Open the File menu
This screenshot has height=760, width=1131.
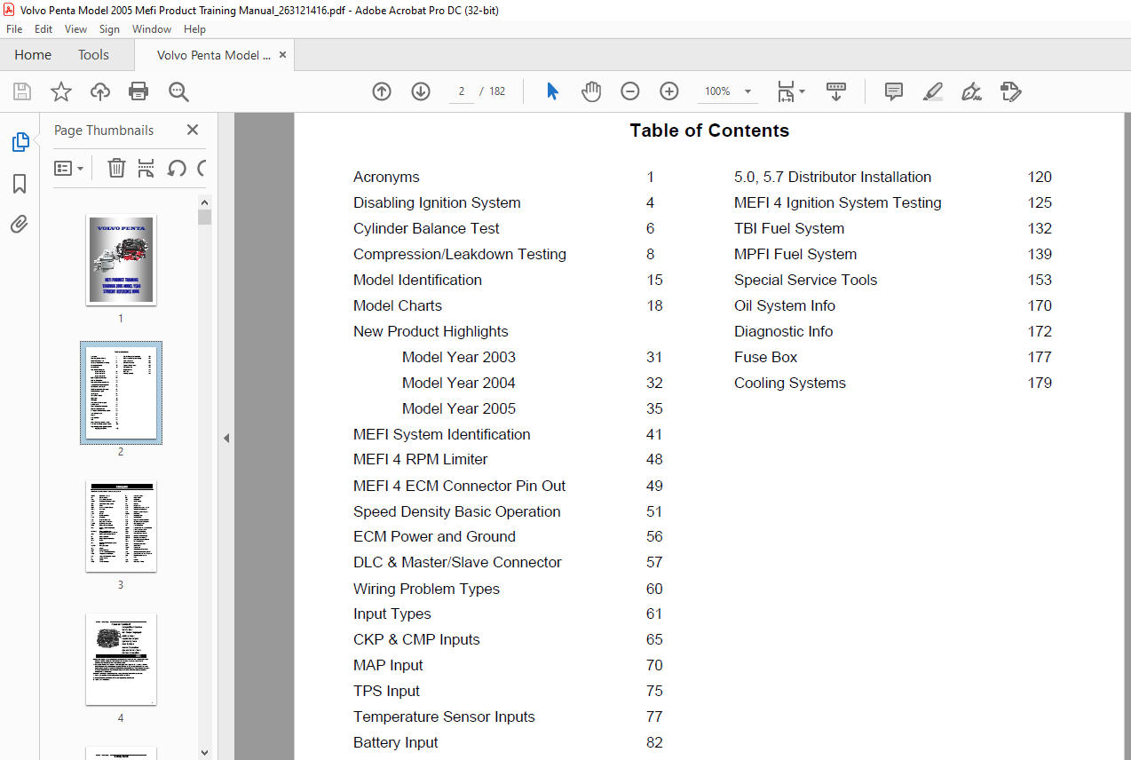point(14,29)
